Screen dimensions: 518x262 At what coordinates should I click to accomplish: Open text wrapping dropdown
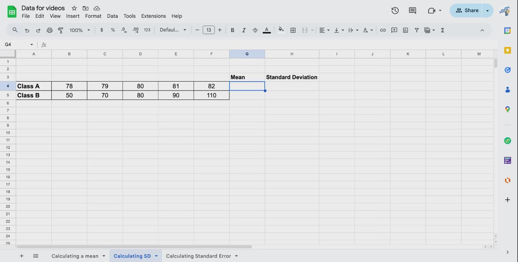click(353, 30)
